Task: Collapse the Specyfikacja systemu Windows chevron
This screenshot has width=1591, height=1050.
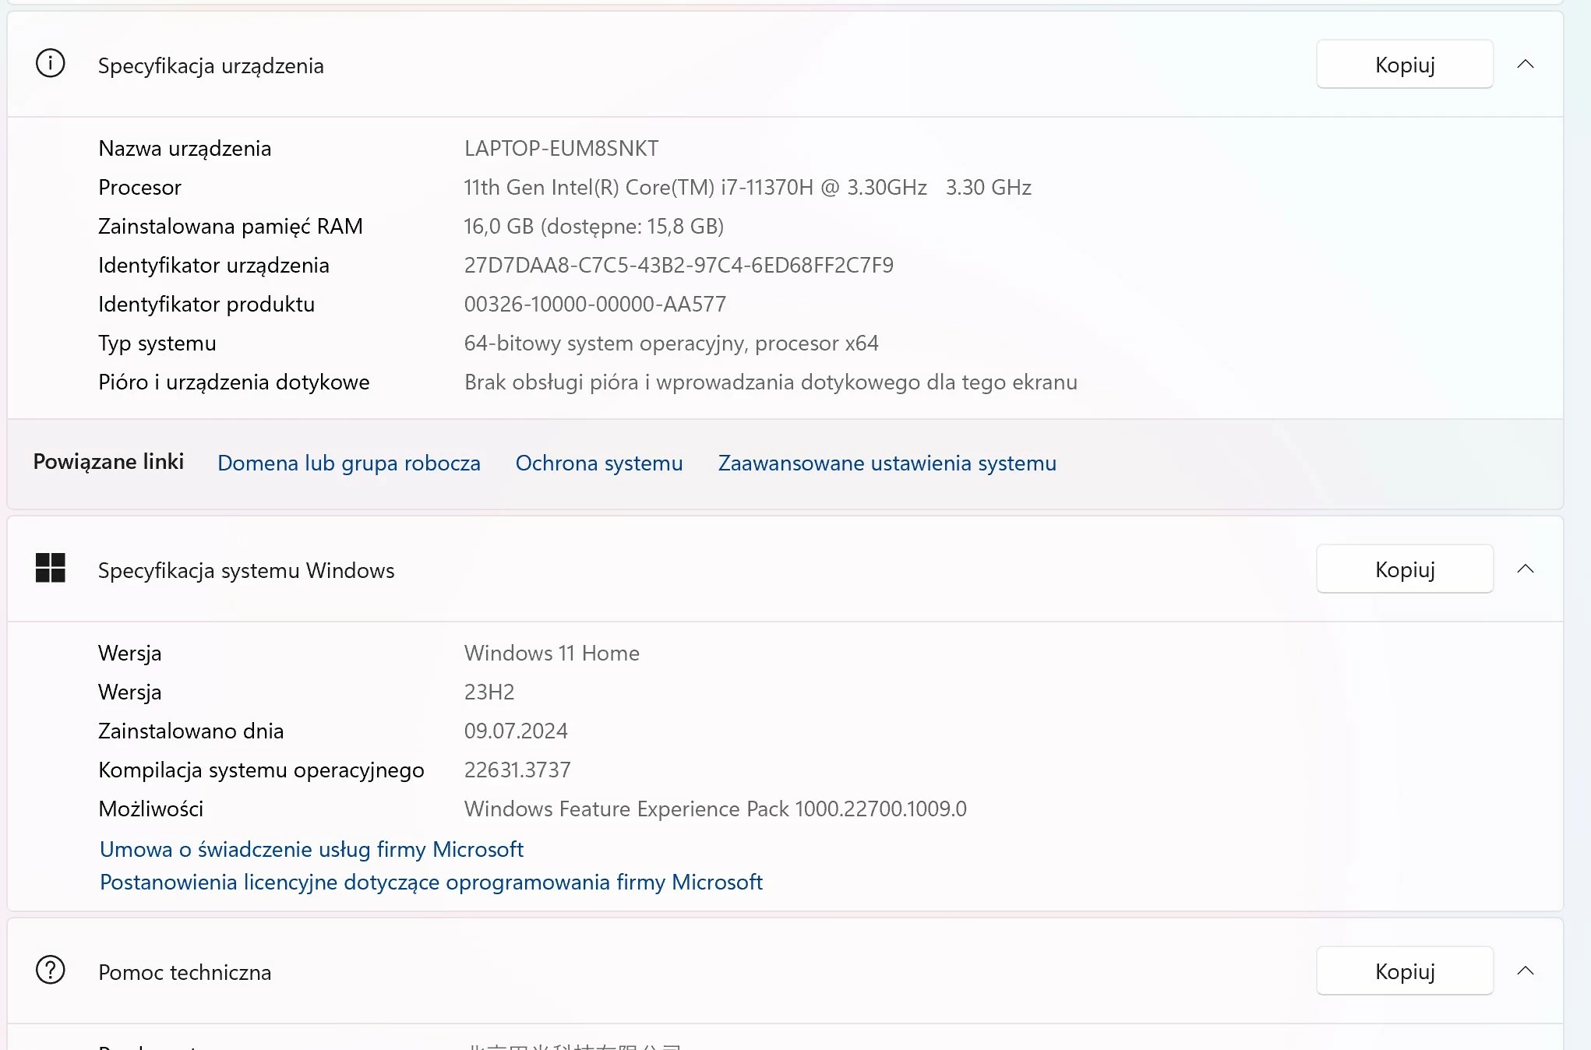Action: point(1526,569)
